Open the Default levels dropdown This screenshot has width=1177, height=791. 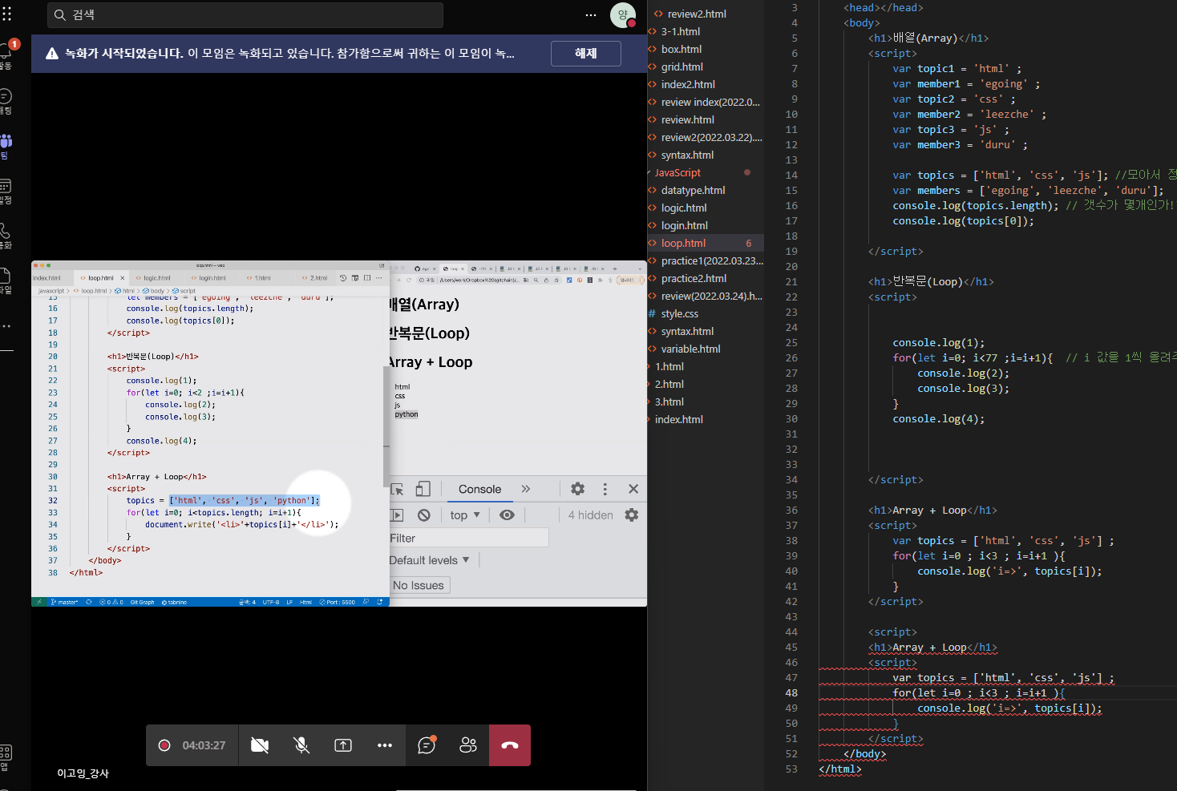(430, 560)
